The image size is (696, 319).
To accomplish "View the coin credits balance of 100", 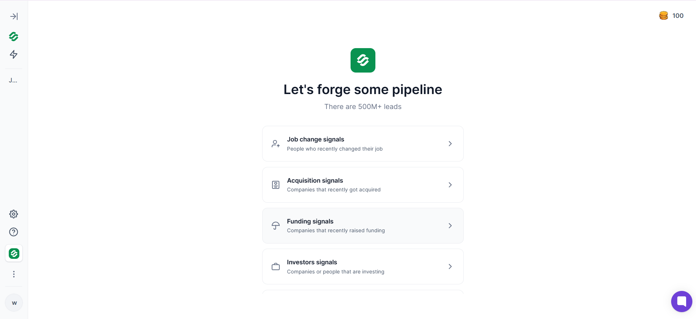I will pos(671,16).
